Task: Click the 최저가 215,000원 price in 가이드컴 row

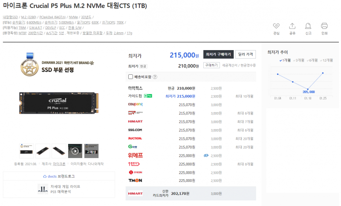Action: [x=180, y=96]
